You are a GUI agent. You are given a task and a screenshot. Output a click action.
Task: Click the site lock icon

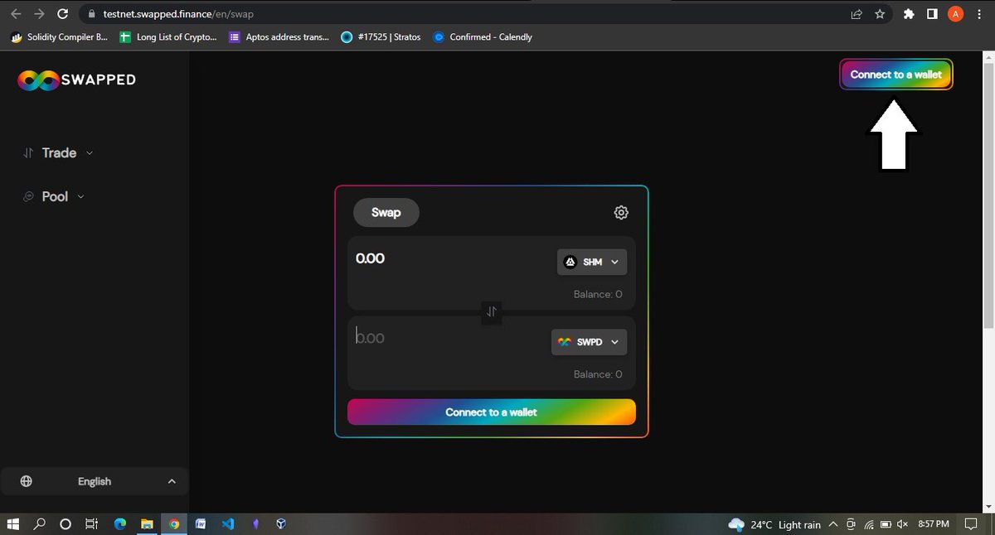click(x=92, y=14)
